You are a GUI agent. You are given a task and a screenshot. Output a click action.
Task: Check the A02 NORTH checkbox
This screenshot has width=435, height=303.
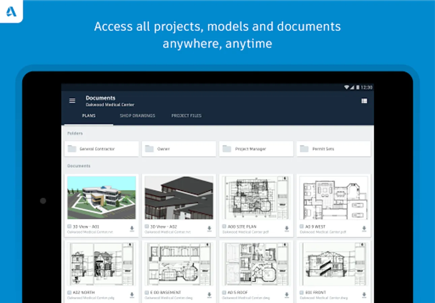point(69,293)
